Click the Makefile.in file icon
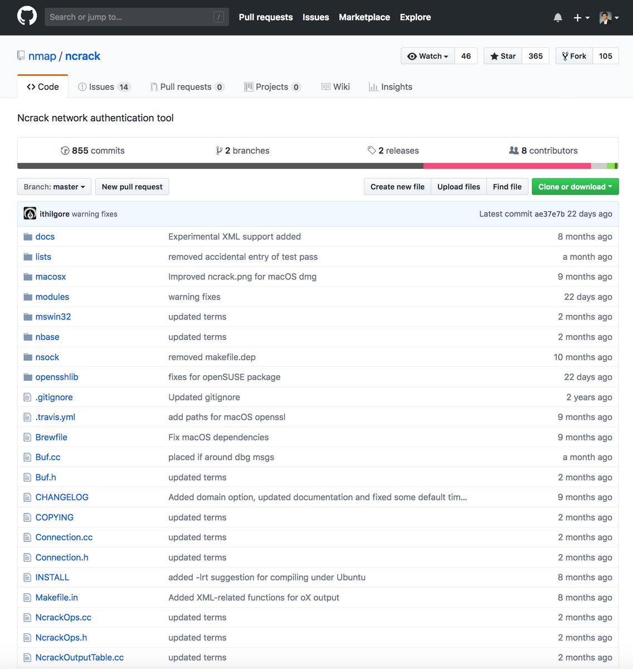 point(27,598)
